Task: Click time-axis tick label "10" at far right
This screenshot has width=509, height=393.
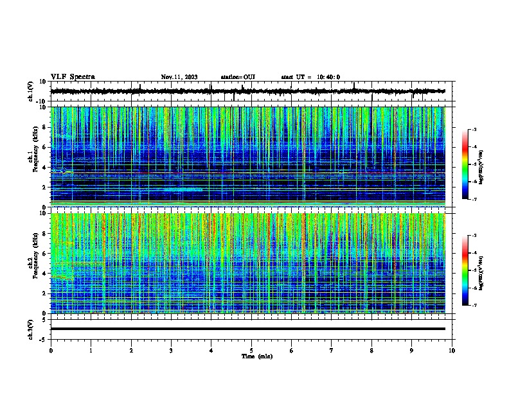Action: (x=452, y=351)
